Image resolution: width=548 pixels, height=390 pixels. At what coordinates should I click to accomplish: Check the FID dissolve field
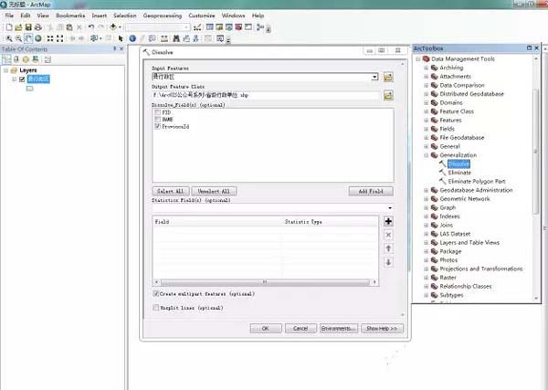(158, 112)
